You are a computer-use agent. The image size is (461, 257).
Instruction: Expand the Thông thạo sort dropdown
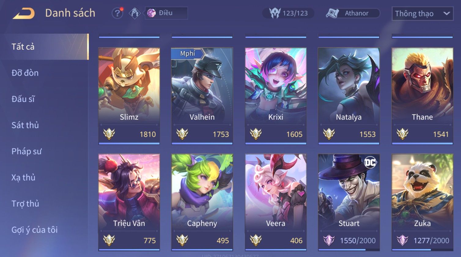click(x=422, y=13)
